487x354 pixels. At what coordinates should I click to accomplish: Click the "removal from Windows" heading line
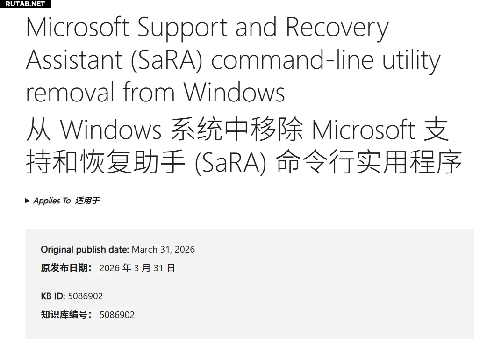pyautogui.click(x=155, y=92)
